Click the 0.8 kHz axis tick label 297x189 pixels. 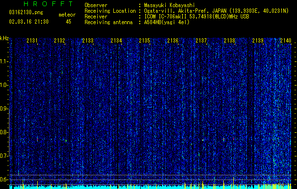4,132
